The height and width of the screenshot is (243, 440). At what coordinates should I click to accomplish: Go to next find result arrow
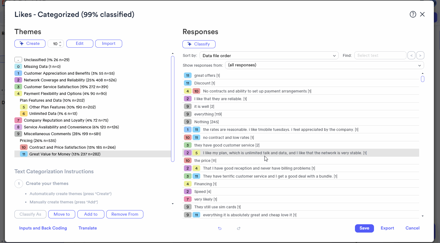[x=420, y=56]
